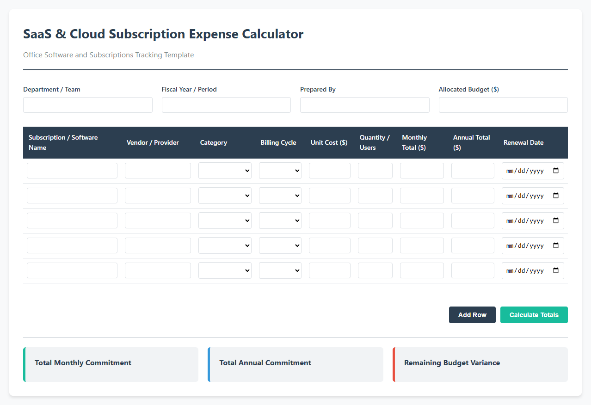Open calendar picker in third row's Renewal Date
The height and width of the screenshot is (405, 591).
pyautogui.click(x=555, y=221)
